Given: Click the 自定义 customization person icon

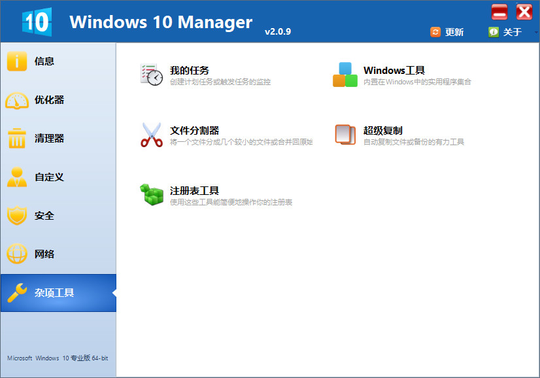Looking at the screenshot, I should [16, 177].
